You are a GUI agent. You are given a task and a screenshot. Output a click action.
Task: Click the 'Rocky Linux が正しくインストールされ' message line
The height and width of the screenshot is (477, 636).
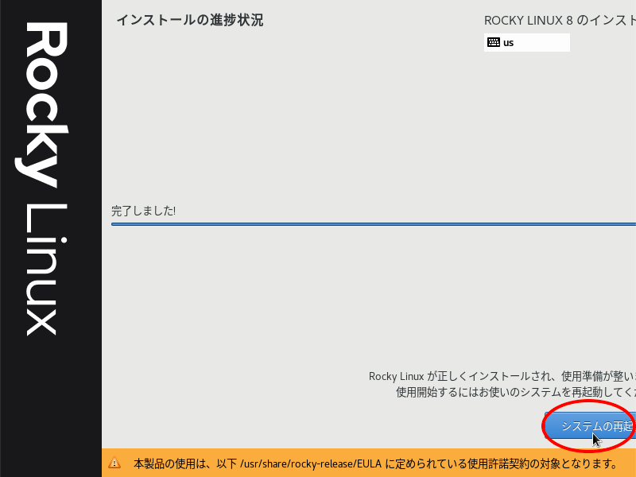(x=502, y=376)
